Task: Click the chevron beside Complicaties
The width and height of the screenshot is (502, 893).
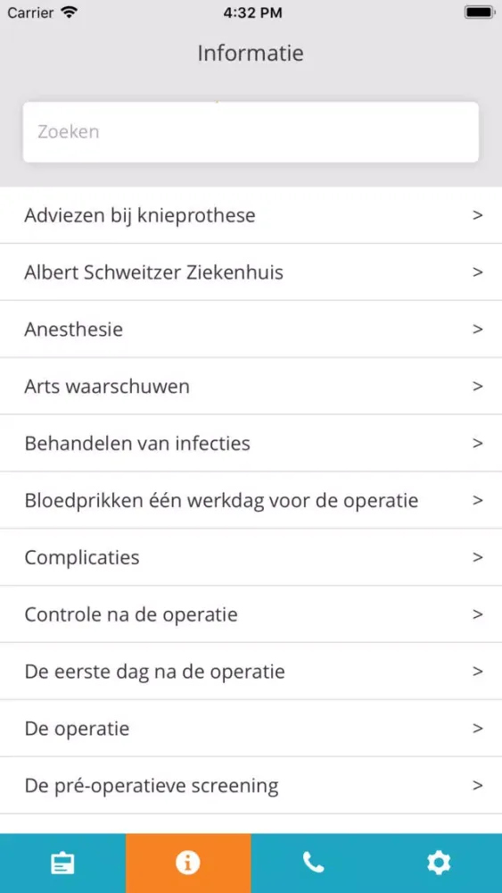Action: point(478,557)
